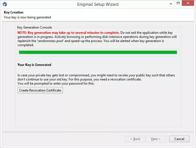Click "Your key is now being generated" subtitle
The width and height of the screenshot is (196, 148).
point(27,17)
